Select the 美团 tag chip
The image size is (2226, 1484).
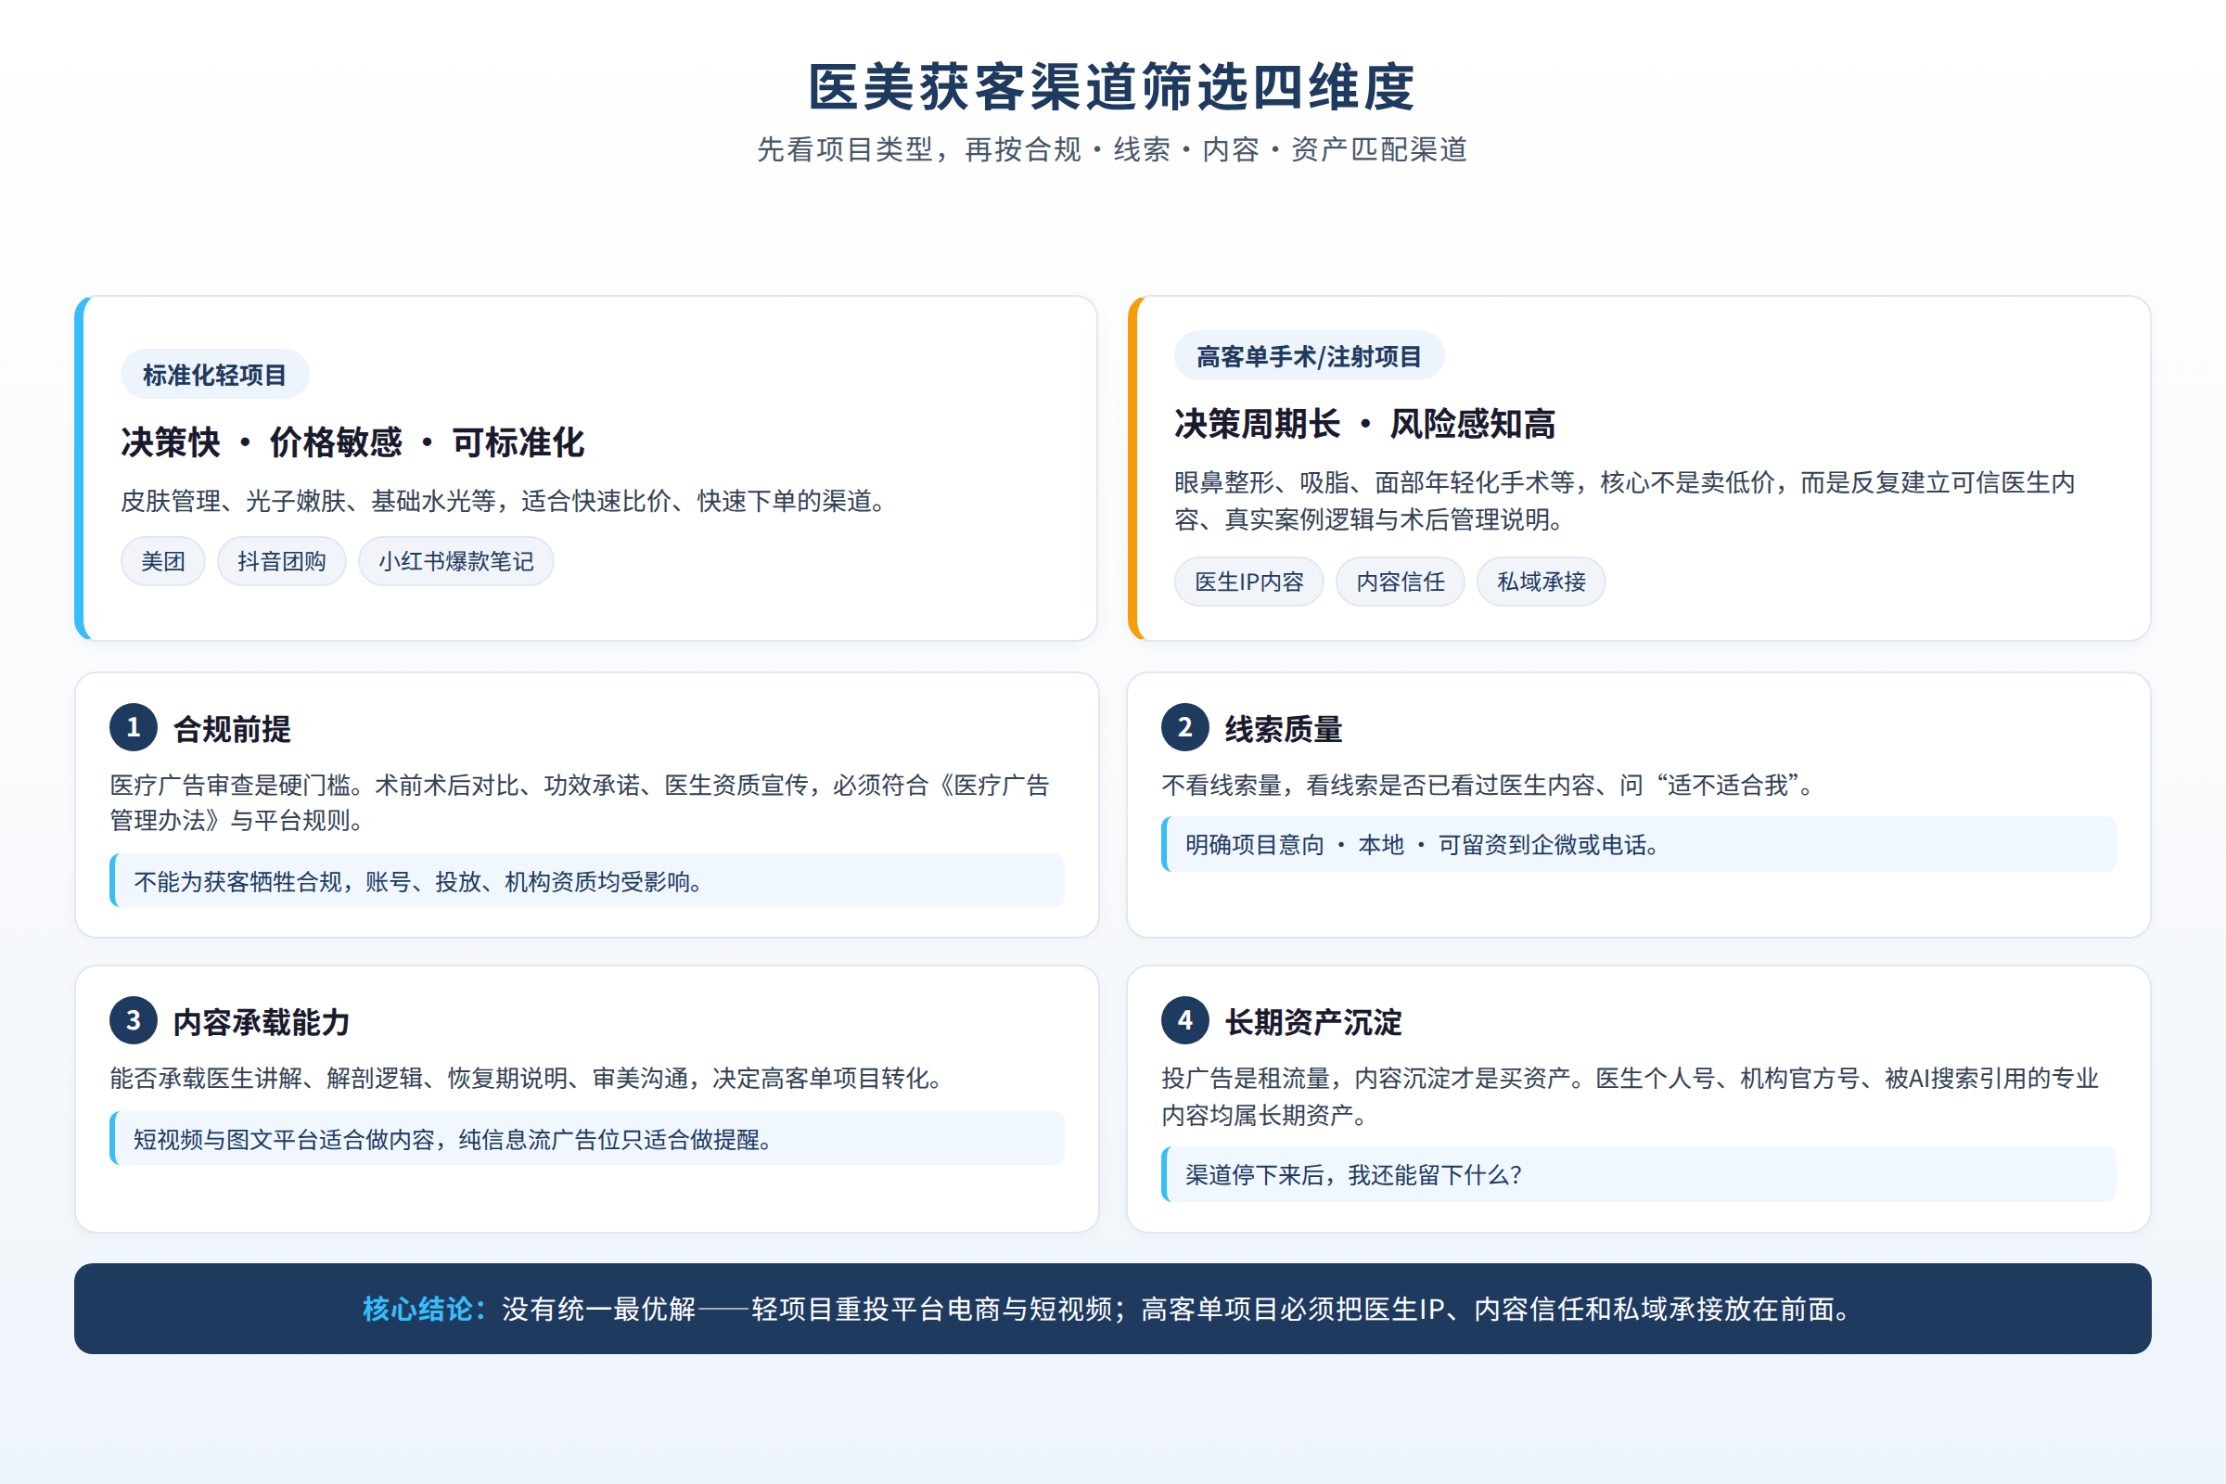click(163, 561)
